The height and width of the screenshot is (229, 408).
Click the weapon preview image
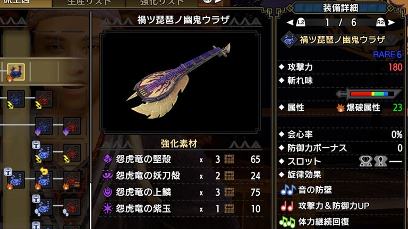tap(180, 82)
